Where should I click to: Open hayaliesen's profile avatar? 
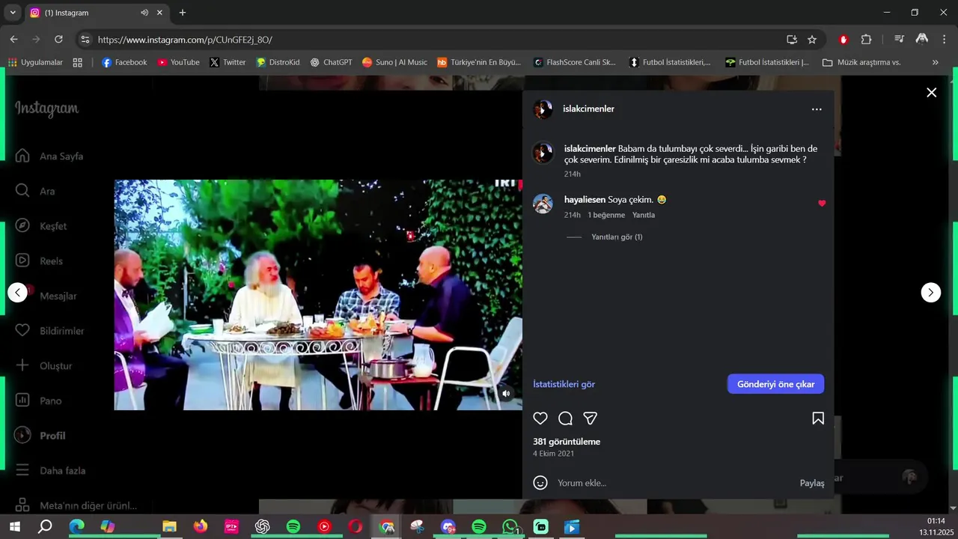pyautogui.click(x=543, y=204)
